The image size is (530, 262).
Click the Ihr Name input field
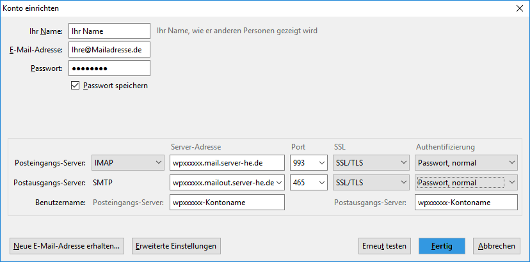109,31
